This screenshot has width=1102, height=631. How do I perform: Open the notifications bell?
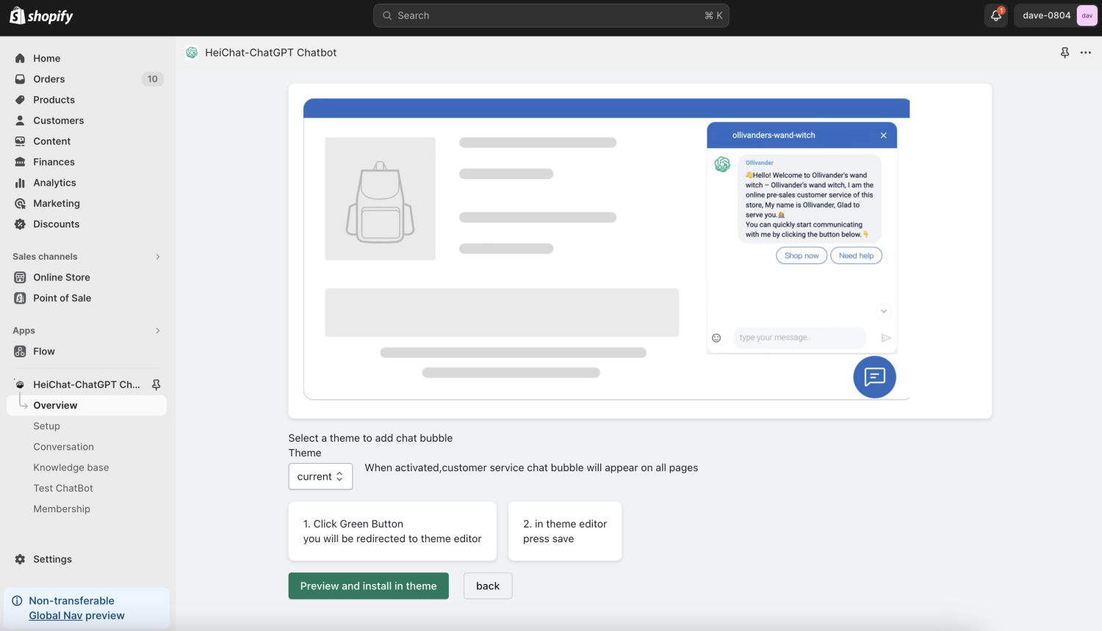[995, 15]
